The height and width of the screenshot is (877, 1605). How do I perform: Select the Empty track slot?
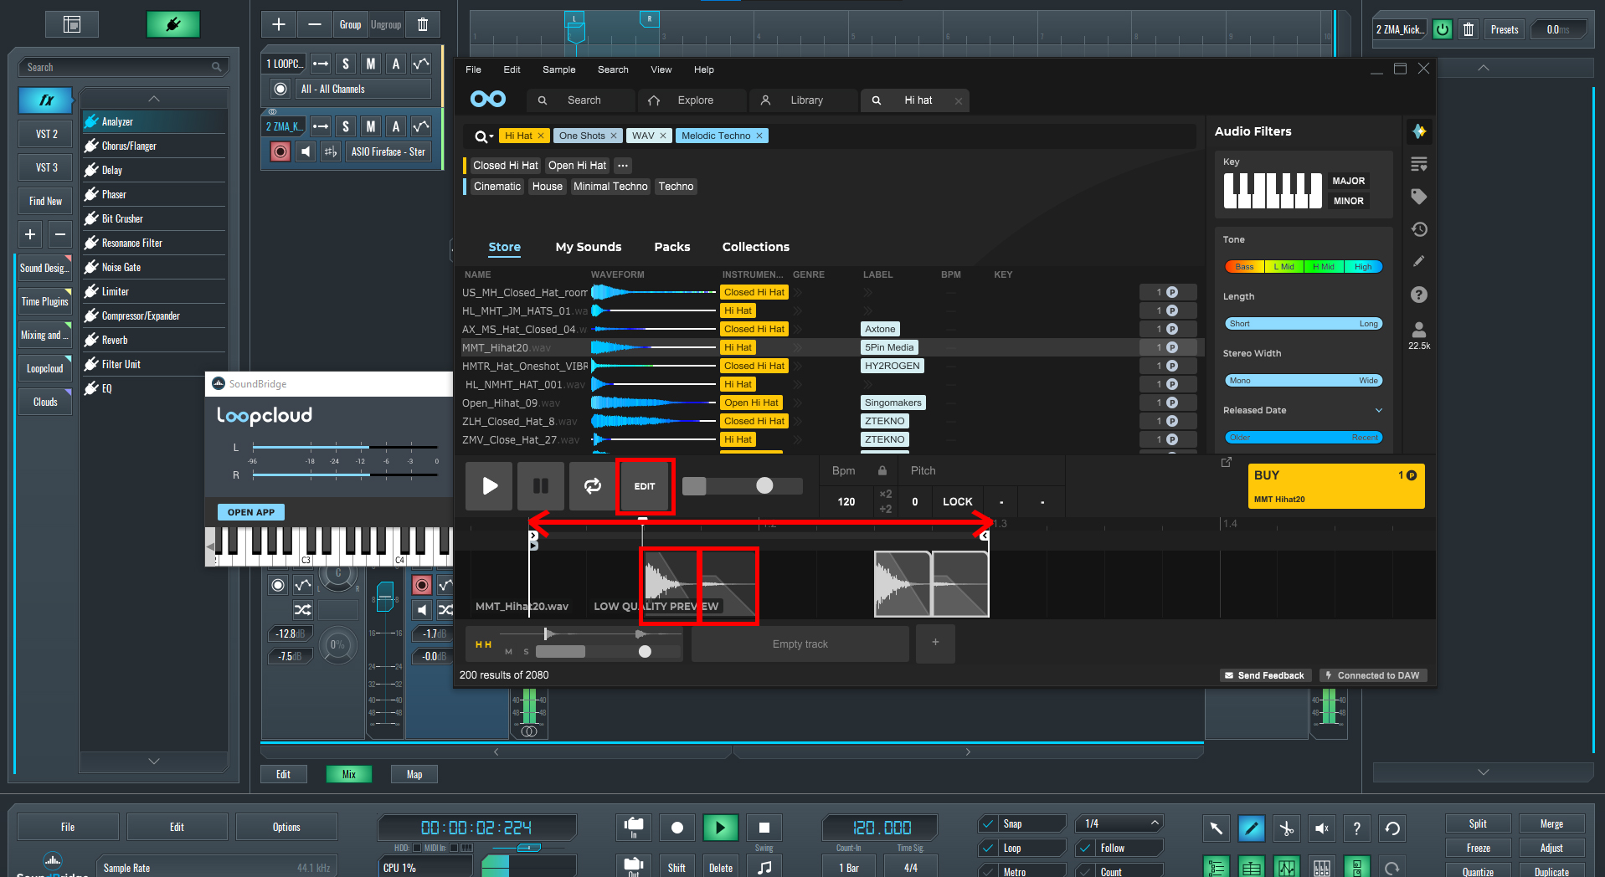pos(800,644)
